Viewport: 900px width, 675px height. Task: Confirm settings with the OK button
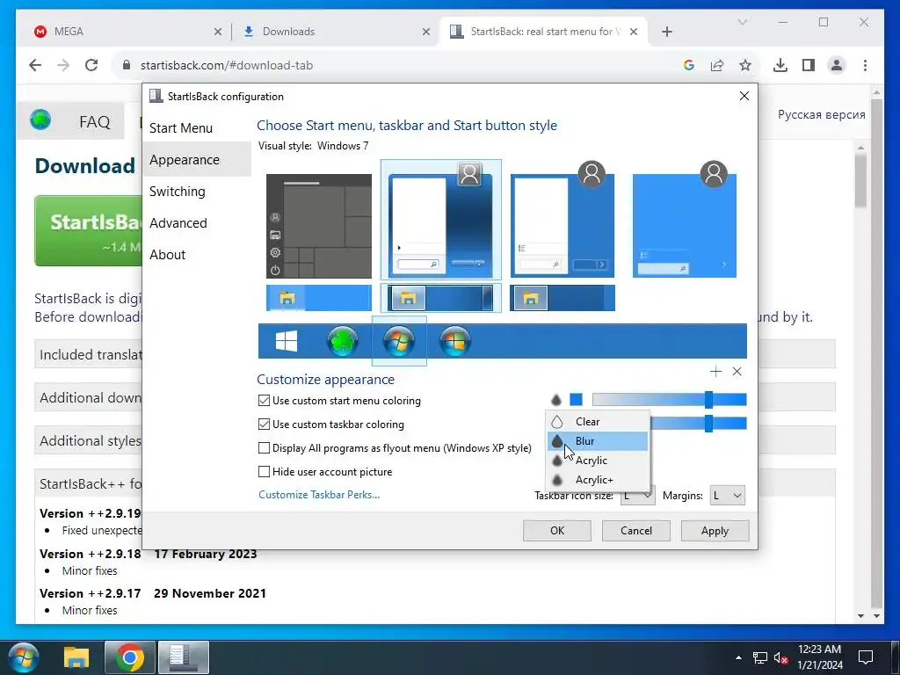556,531
